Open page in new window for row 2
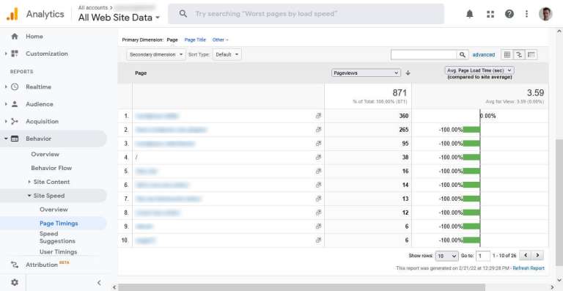Screen dimensions: 563x291 (318, 130)
